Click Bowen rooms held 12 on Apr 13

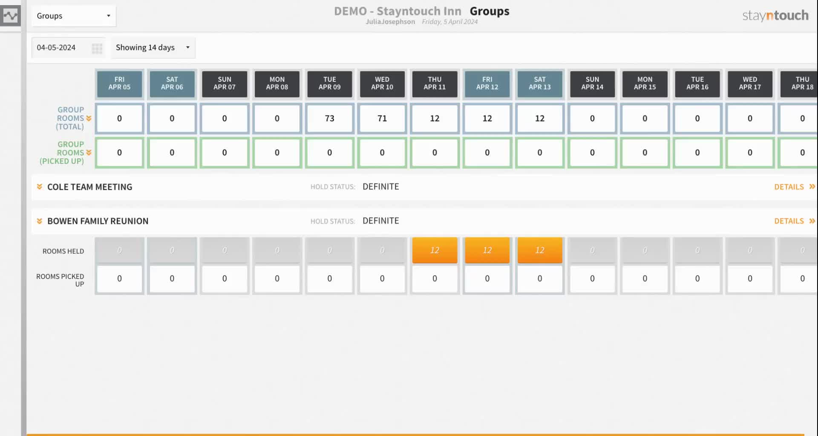540,250
